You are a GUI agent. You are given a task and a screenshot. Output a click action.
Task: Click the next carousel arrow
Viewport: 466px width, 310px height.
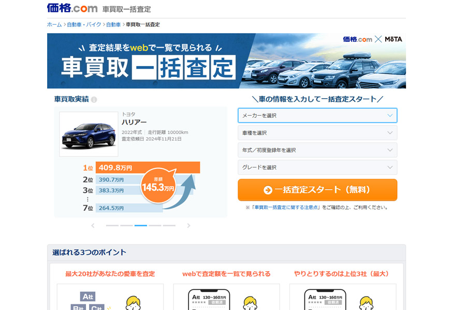[188, 226]
